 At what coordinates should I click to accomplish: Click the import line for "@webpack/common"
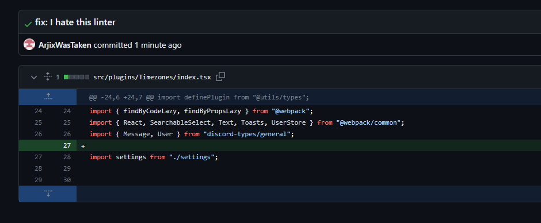[x=246, y=122]
